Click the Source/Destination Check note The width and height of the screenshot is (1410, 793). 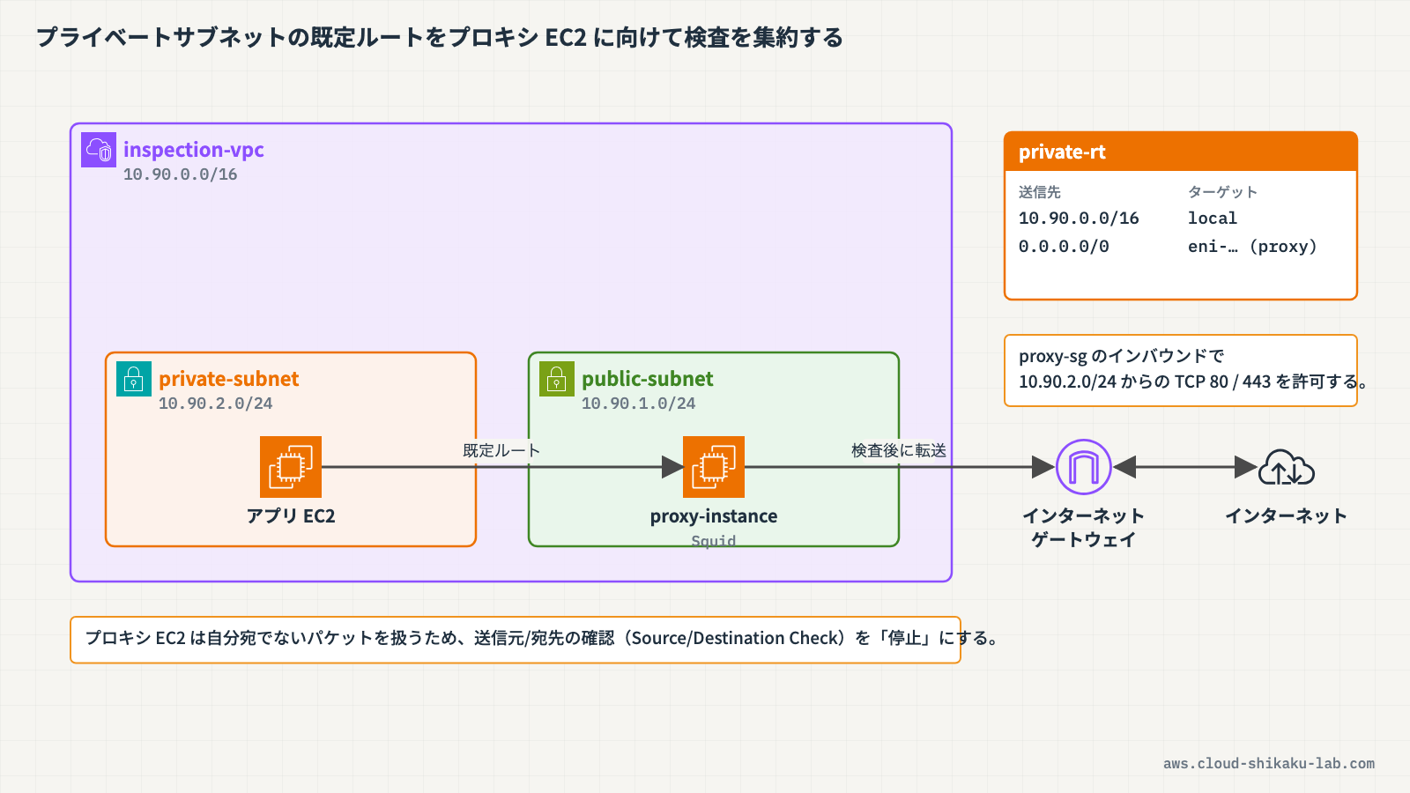(516, 639)
